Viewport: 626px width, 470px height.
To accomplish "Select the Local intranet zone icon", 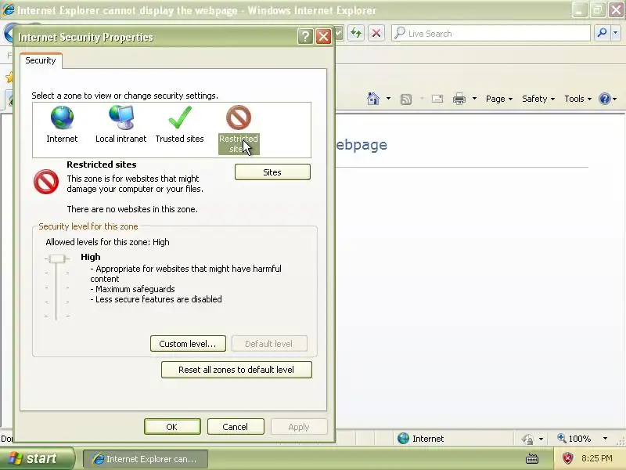I will pos(121,117).
